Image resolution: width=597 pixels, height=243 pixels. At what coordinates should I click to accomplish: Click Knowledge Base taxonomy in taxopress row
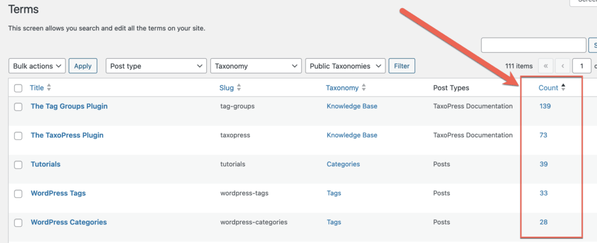click(352, 135)
